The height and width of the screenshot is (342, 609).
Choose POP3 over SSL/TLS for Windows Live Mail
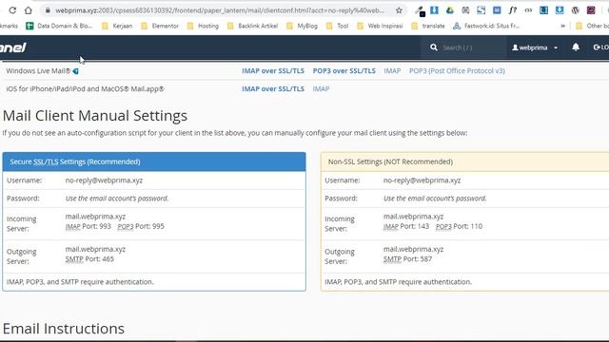point(344,71)
